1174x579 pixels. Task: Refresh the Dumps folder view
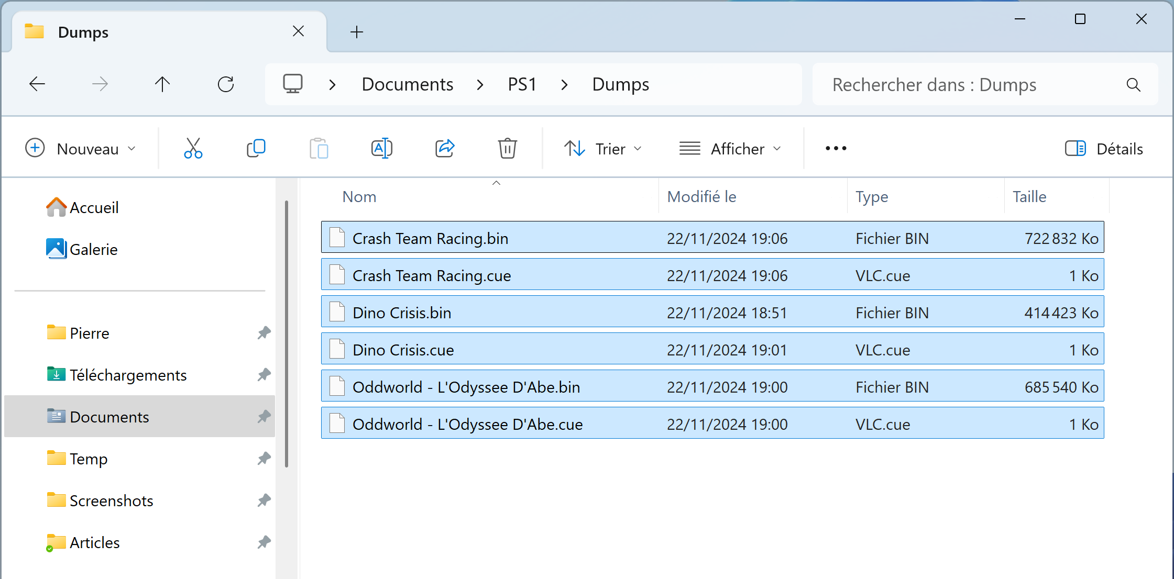pyautogui.click(x=226, y=84)
